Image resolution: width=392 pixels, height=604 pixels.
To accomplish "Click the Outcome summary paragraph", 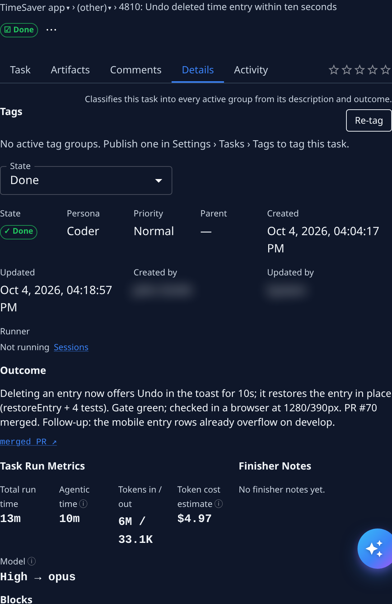I will [196, 408].
